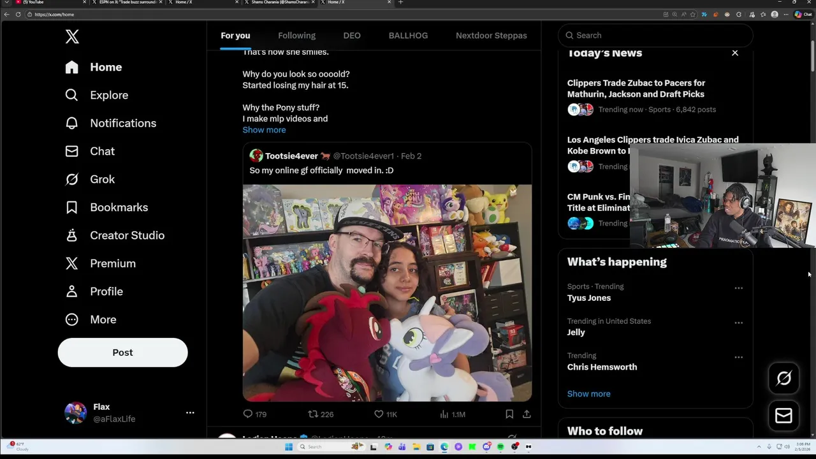The image size is (816, 459).
Task: Click the repost icon with 226 reposts
Action: point(313,414)
